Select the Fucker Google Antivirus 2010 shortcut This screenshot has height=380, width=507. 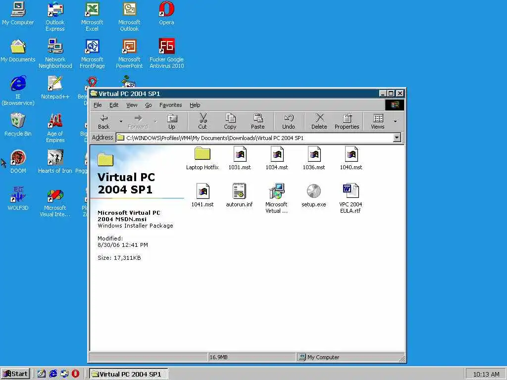coord(166,53)
